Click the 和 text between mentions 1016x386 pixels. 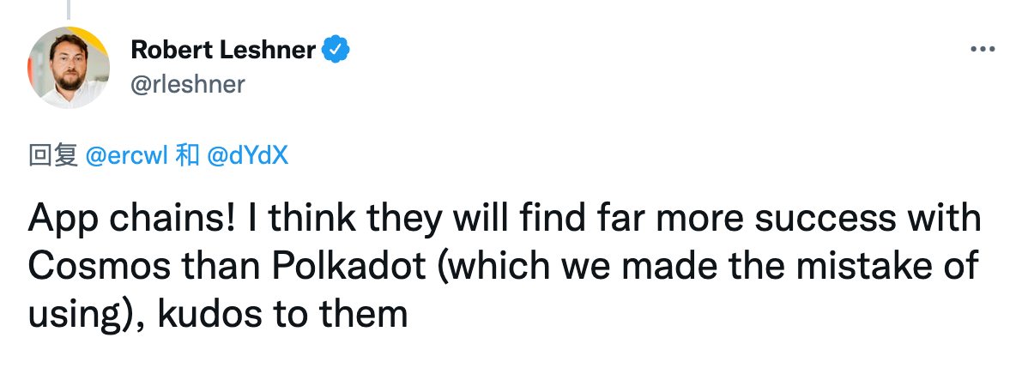coord(188,155)
